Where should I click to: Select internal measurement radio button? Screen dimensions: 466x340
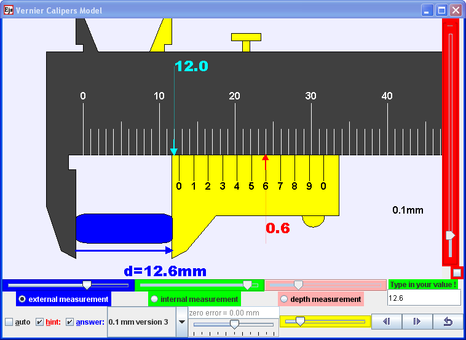pos(154,299)
